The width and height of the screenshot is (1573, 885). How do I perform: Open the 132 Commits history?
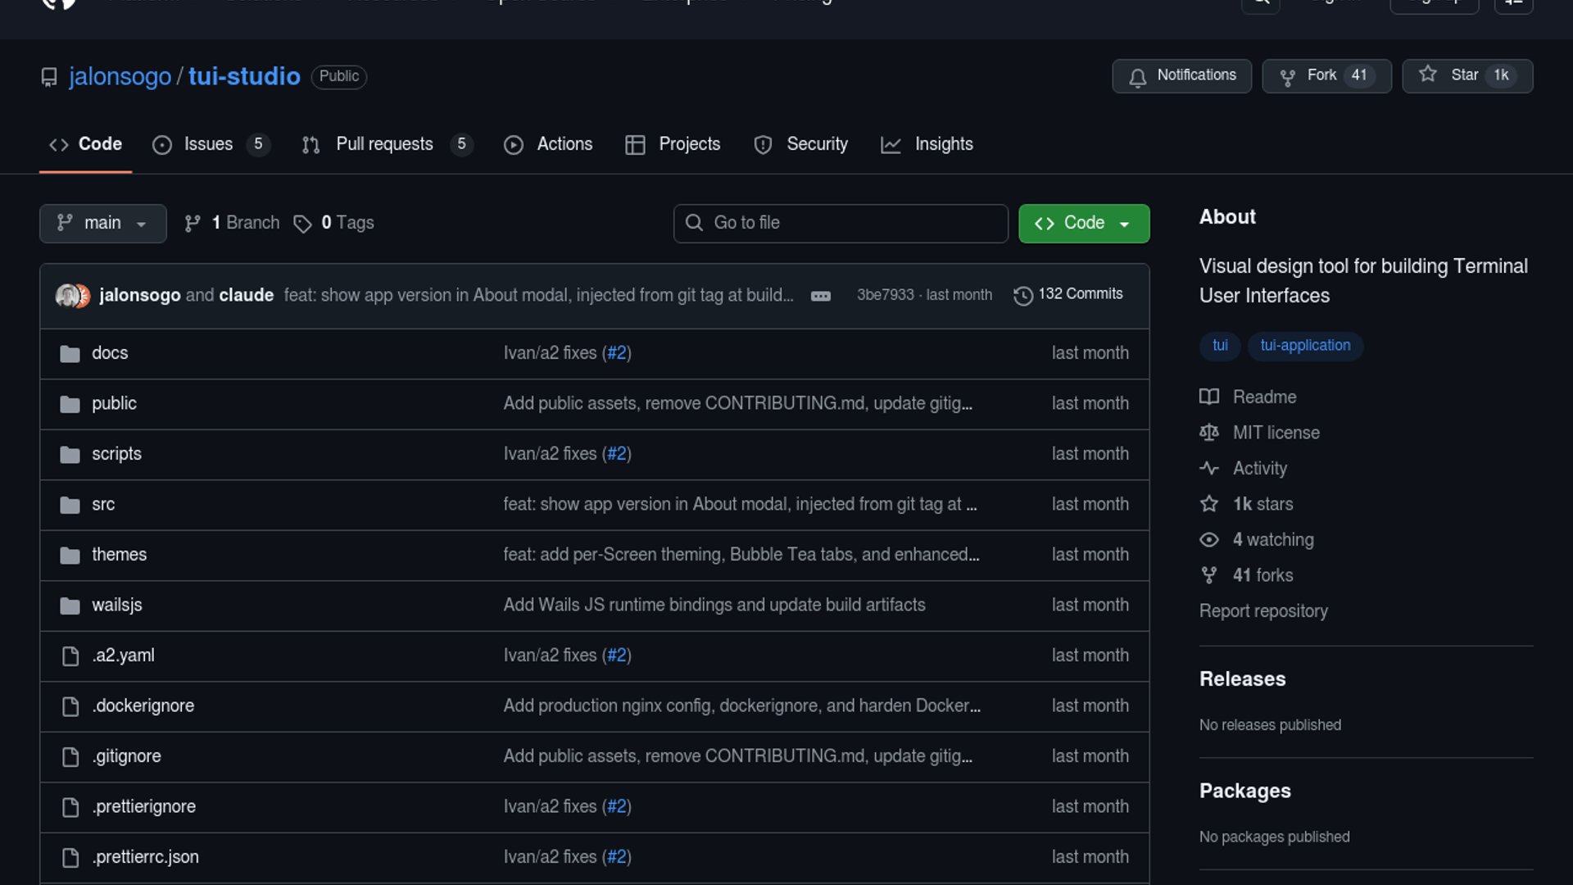(1068, 294)
